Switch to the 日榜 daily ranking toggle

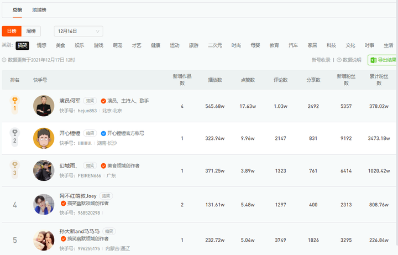12,32
